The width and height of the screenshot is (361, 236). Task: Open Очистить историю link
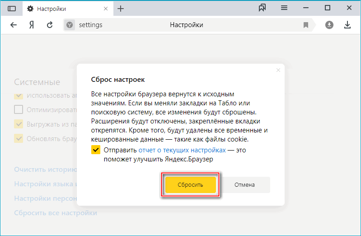click(x=46, y=170)
